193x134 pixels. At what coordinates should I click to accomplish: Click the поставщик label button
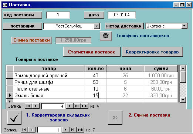click(23, 26)
